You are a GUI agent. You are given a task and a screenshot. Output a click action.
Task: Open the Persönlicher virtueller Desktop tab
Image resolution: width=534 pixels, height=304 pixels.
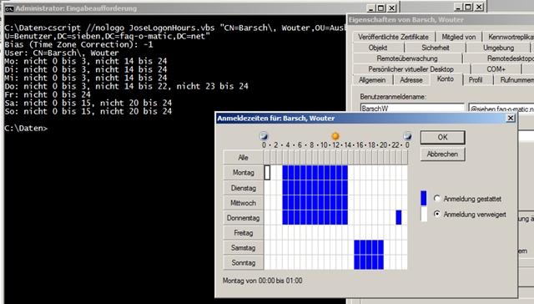[411, 69]
